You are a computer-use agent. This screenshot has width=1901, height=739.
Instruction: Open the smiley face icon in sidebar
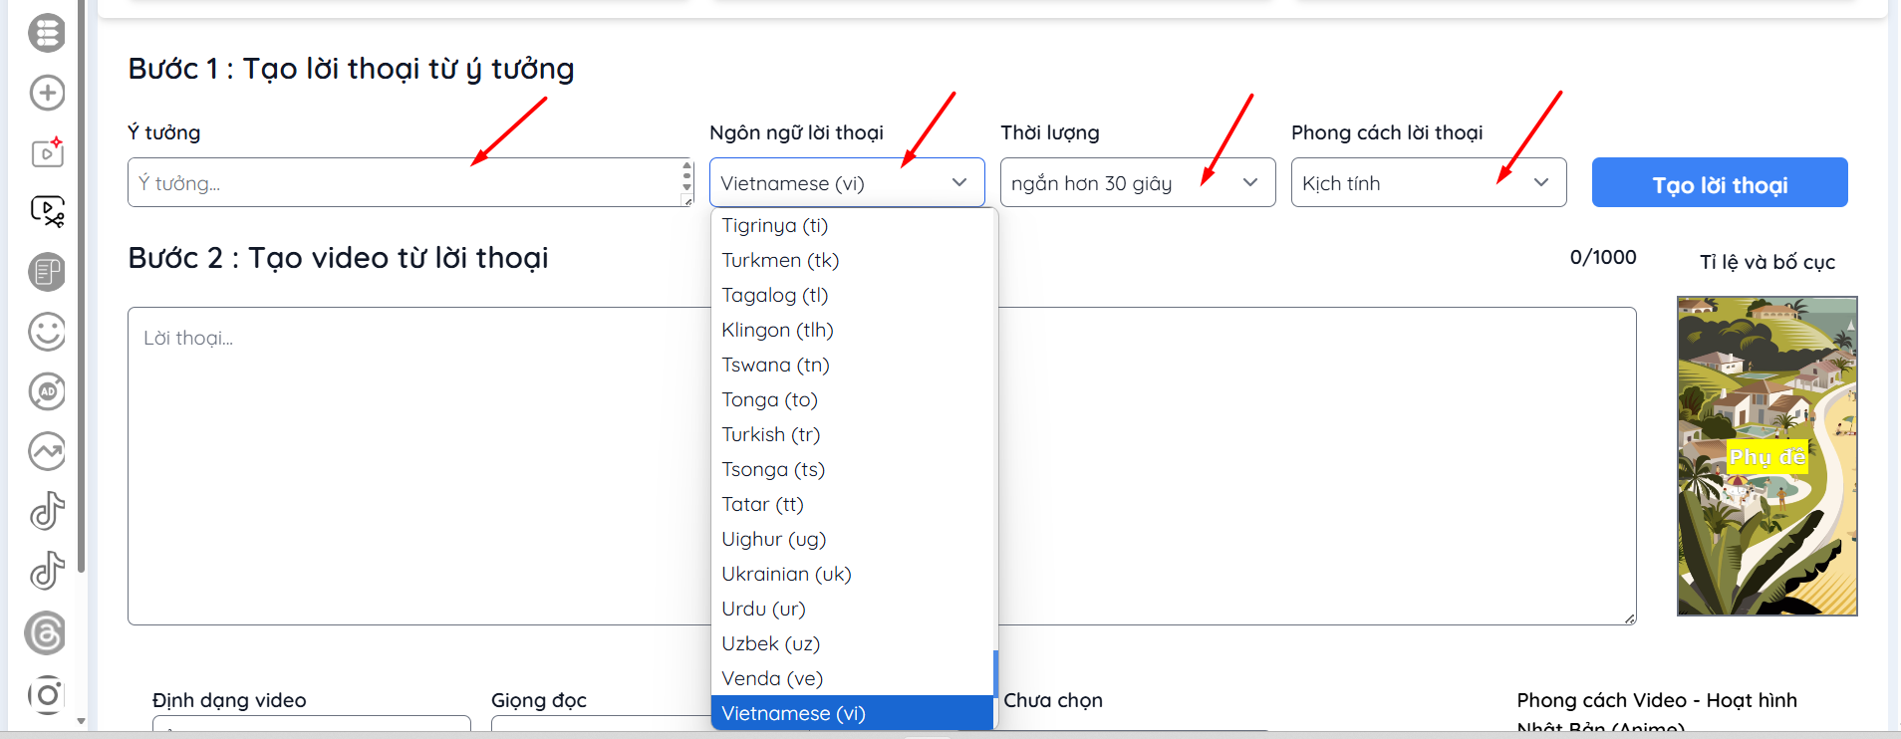point(47,332)
